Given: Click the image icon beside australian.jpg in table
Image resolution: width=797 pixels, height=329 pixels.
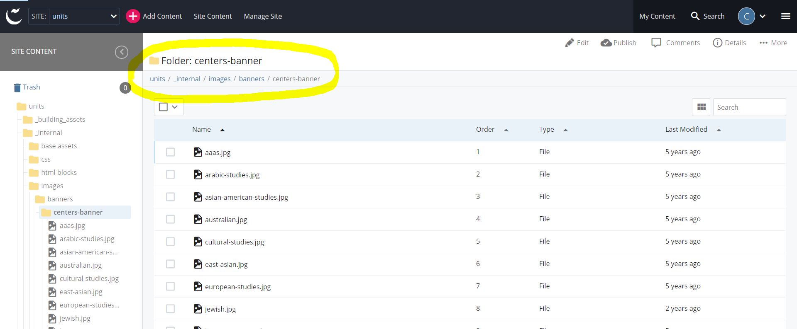Looking at the screenshot, I should click(x=198, y=219).
